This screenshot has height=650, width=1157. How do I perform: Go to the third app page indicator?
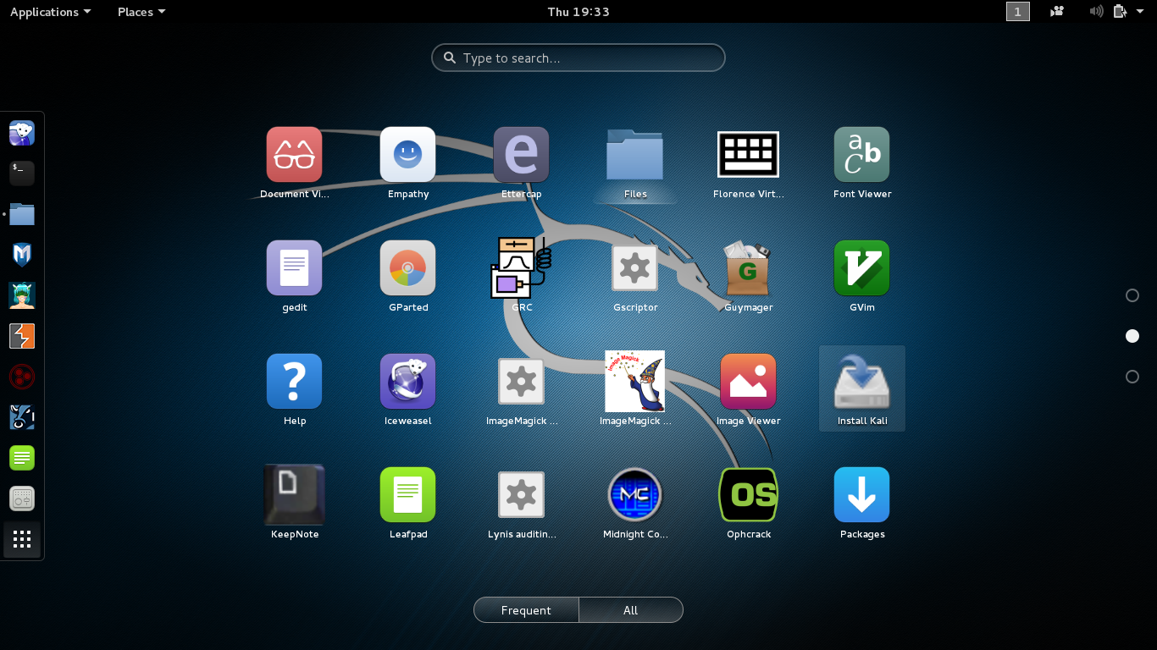(x=1132, y=377)
